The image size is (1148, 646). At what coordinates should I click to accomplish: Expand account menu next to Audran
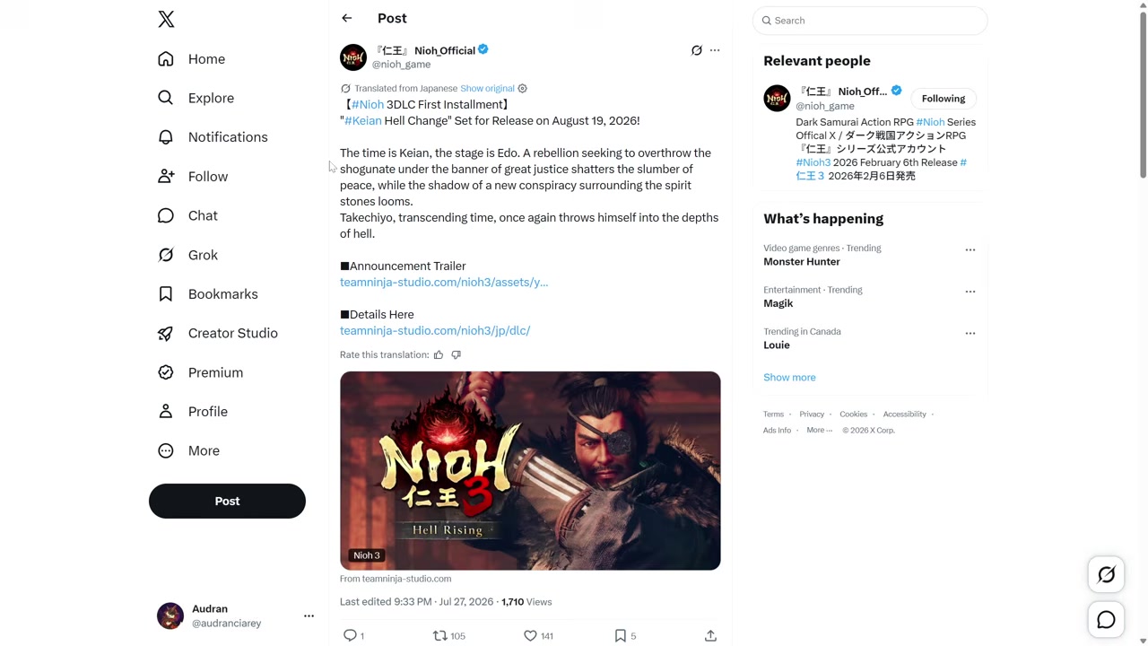pos(309,615)
